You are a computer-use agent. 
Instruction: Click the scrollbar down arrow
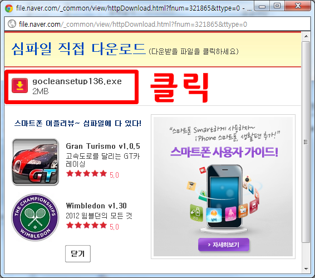tap(306, 269)
